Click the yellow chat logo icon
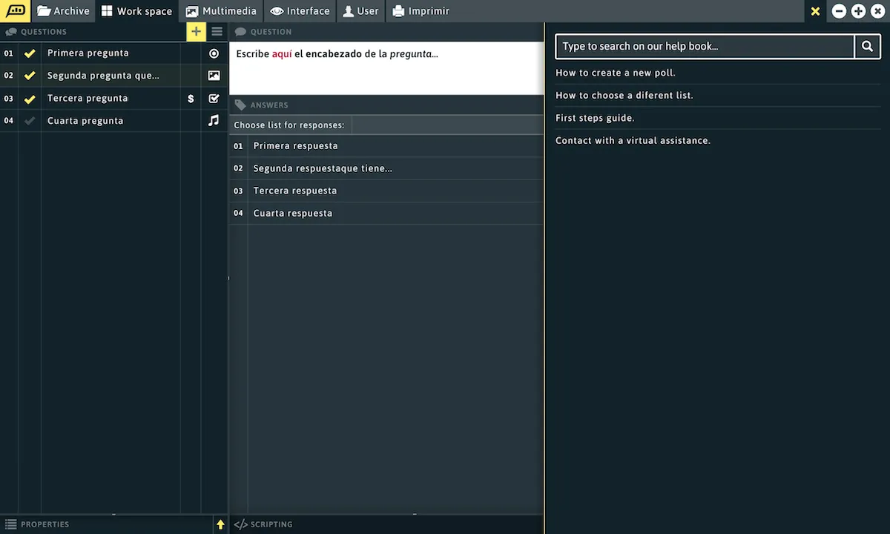 tap(16, 11)
